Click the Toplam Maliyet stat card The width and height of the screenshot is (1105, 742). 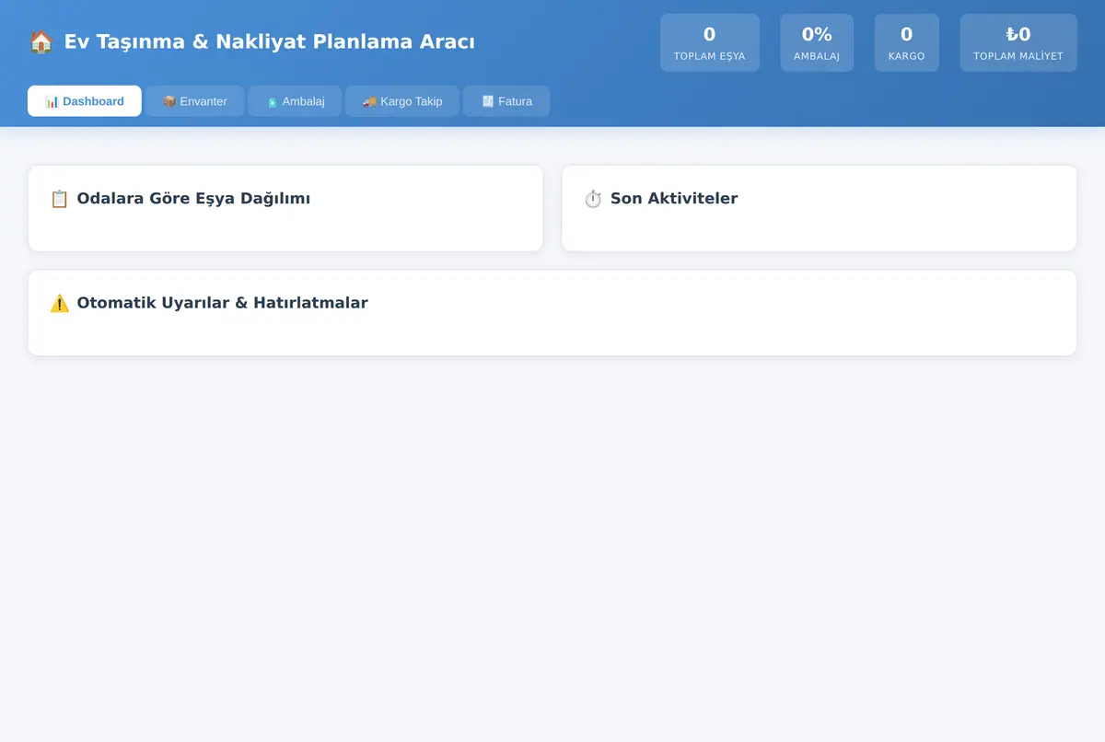point(1018,42)
